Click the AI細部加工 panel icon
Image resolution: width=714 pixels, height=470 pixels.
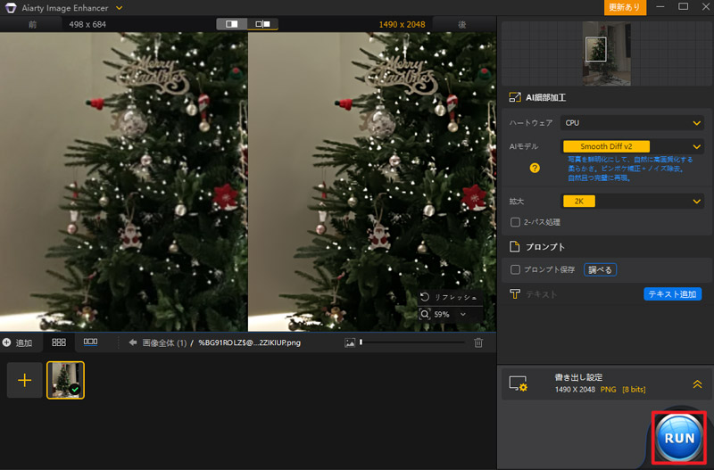tap(515, 97)
